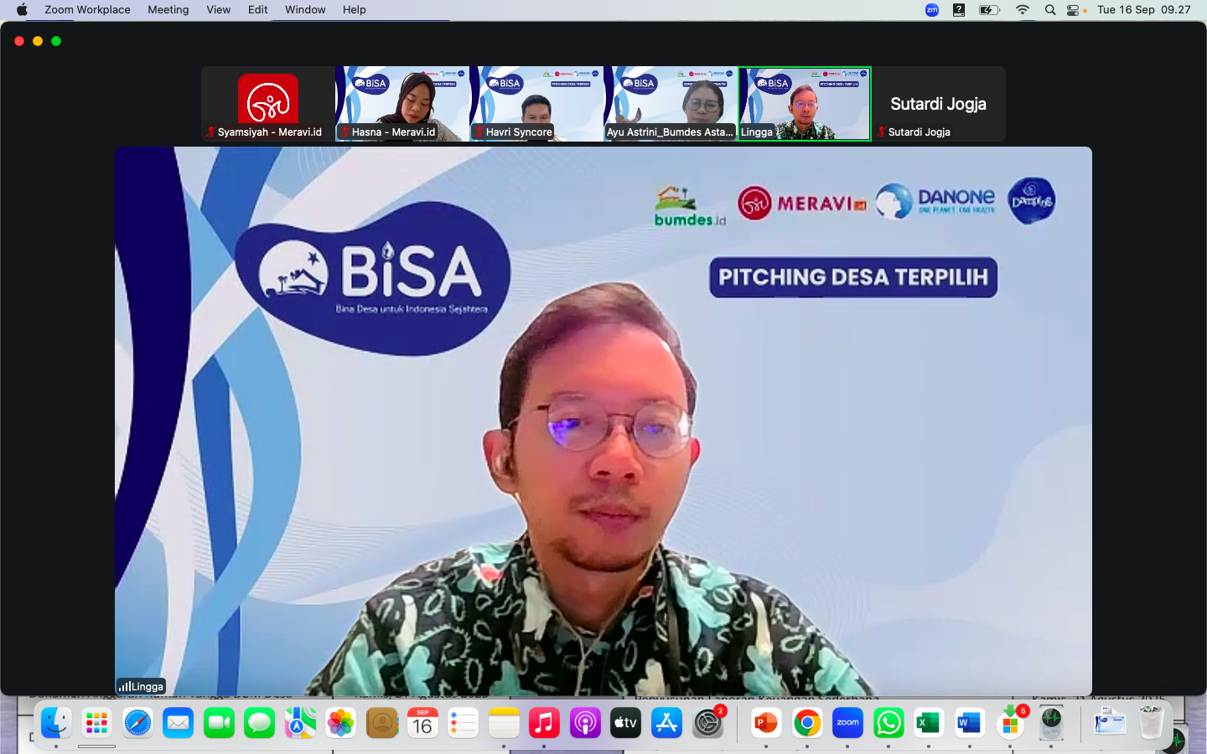Viewport: 1207px width, 754px height.
Task: Open Spotlight search from the menu bar
Action: 1049,10
